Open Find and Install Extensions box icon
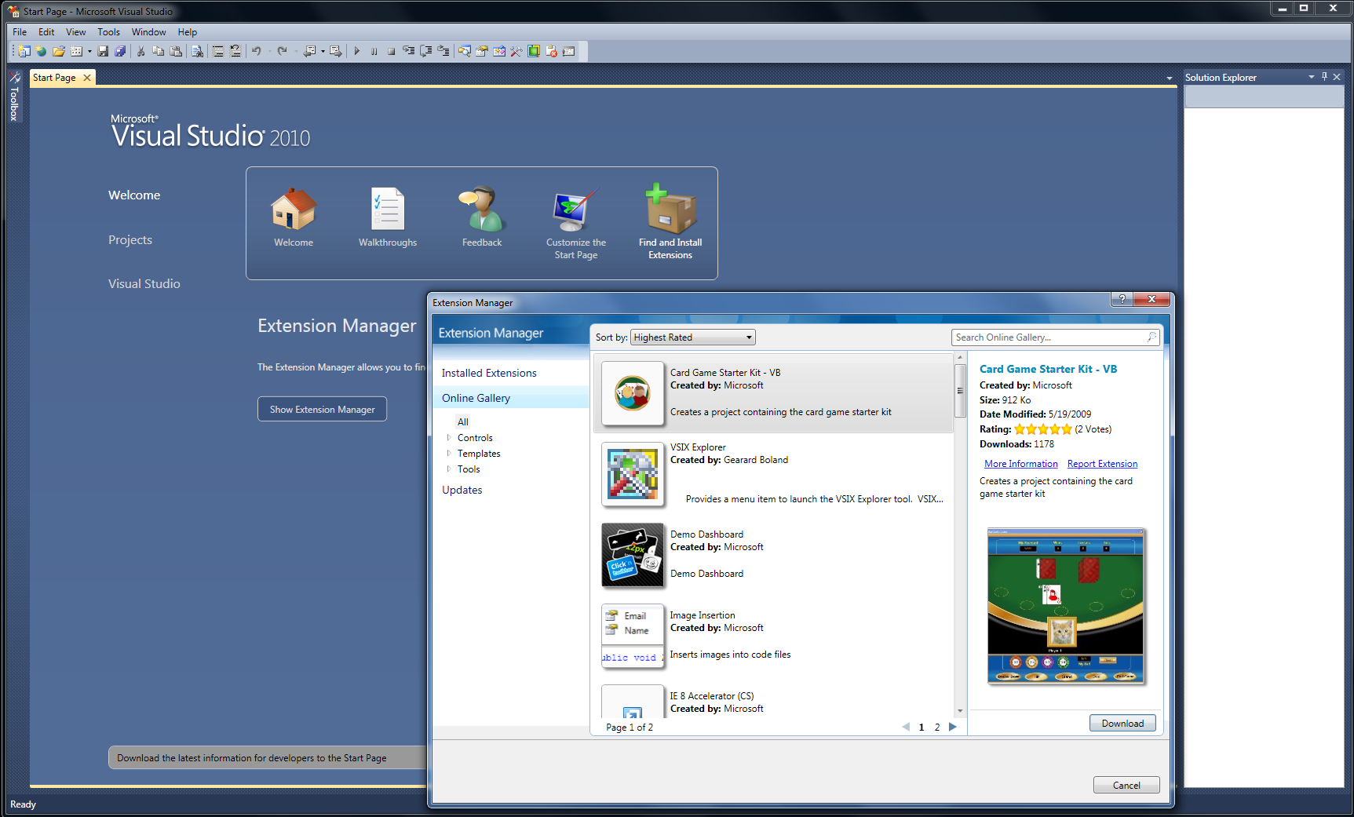This screenshot has height=817, width=1354. [x=670, y=209]
